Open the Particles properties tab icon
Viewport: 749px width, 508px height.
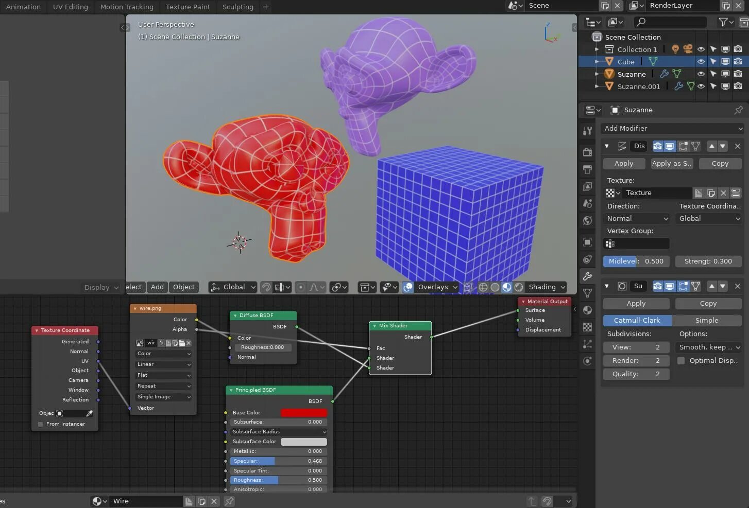587,344
